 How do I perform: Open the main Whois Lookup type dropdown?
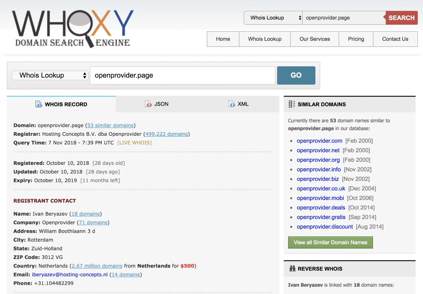(x=50, y=75)
